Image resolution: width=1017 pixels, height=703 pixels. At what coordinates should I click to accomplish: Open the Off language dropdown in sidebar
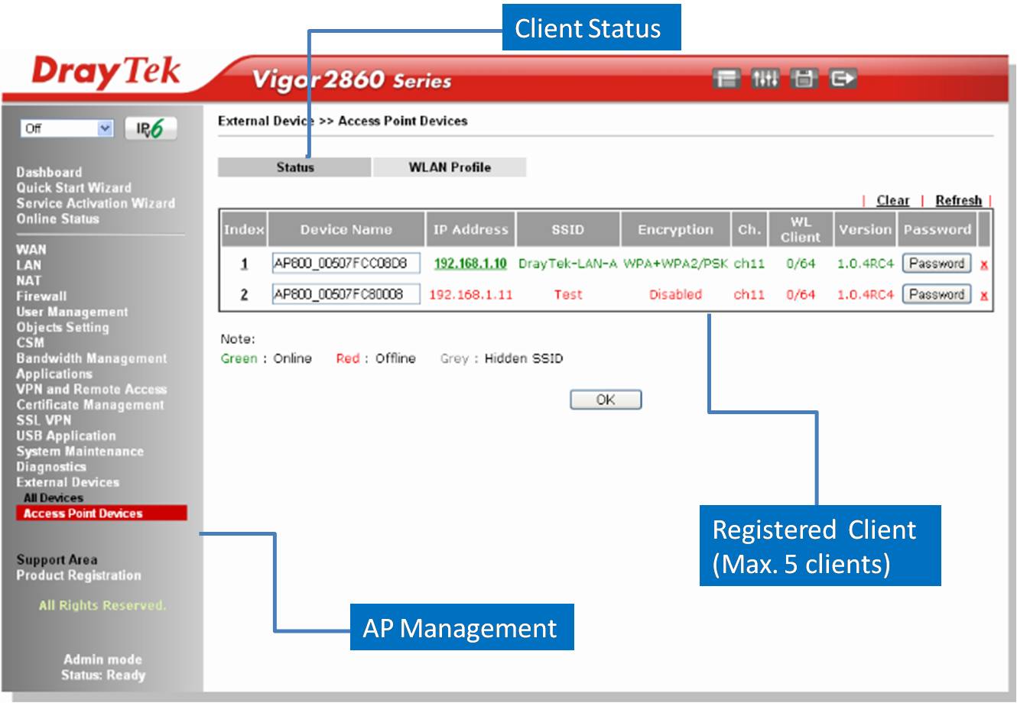coord(67,128)
